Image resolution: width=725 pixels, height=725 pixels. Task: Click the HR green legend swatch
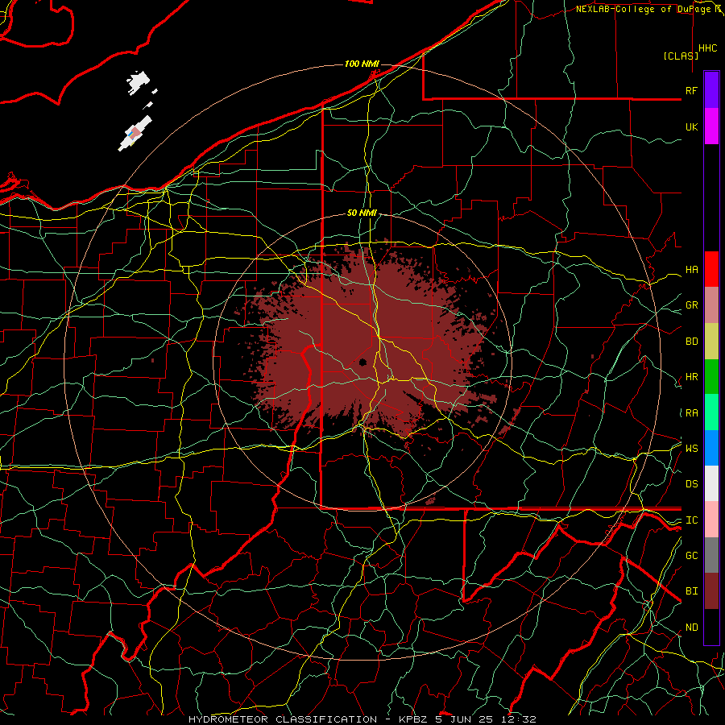pyautogui.click(x=711, y=377)
